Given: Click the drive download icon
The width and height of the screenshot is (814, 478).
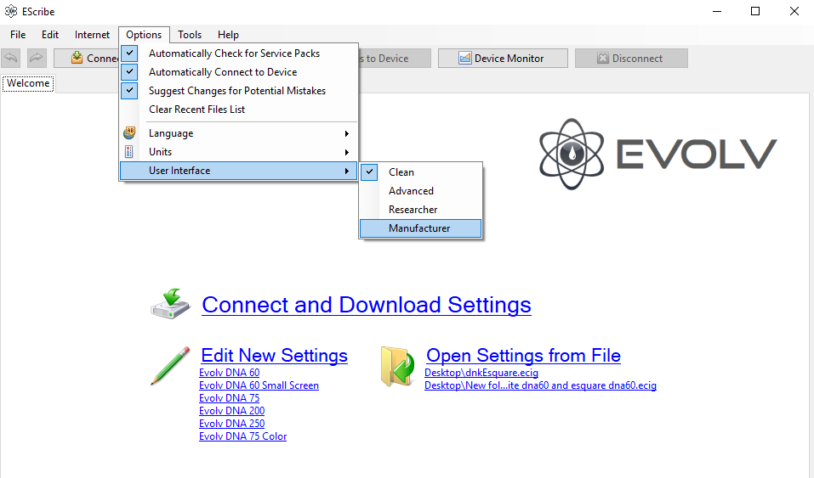Looking at the screenshot, I should tap(172, 304).
